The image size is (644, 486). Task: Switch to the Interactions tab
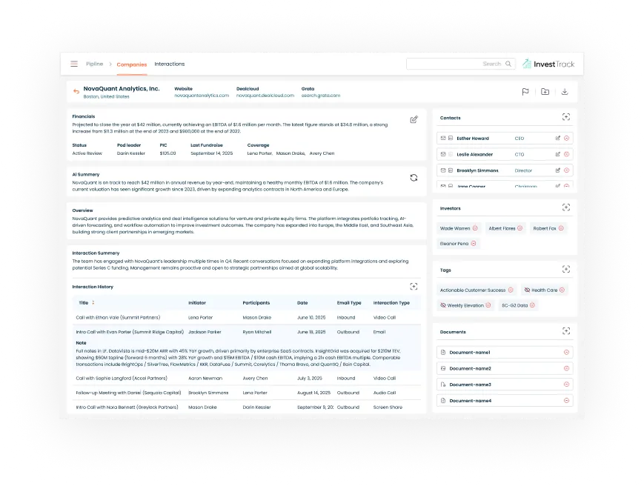(169, 64)
